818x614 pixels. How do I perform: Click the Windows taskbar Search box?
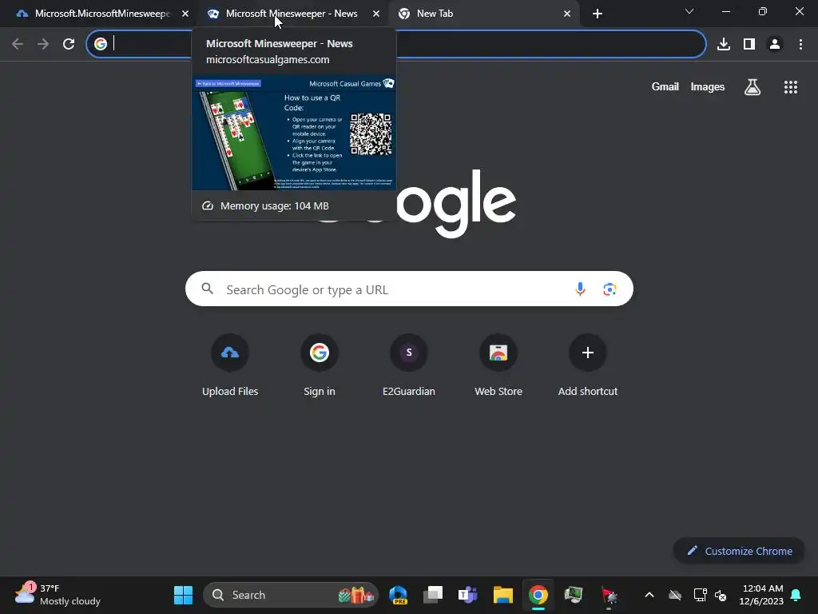tap(291, 595)
